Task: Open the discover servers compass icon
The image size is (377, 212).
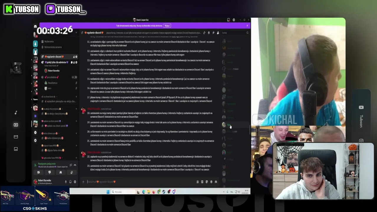Action: pos(35,140)
